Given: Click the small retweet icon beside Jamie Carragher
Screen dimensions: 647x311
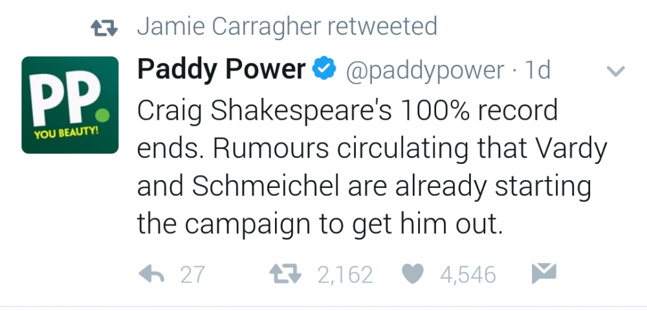Looking at the screenshot, I should click(x=104, y=29).
